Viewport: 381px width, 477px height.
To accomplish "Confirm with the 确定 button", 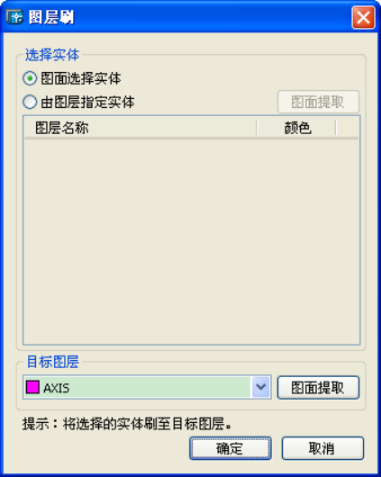I will pyautogui.click(x=231, y=448).
